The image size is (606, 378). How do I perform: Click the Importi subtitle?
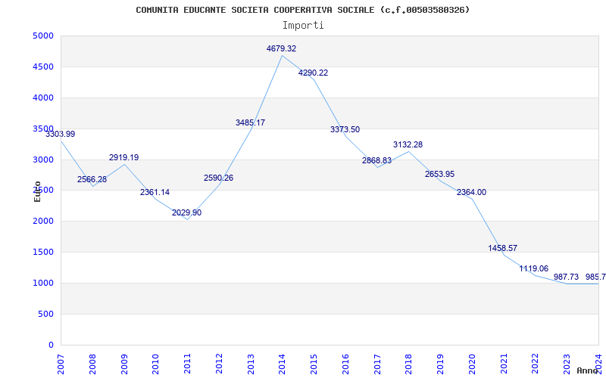(303, 26)
